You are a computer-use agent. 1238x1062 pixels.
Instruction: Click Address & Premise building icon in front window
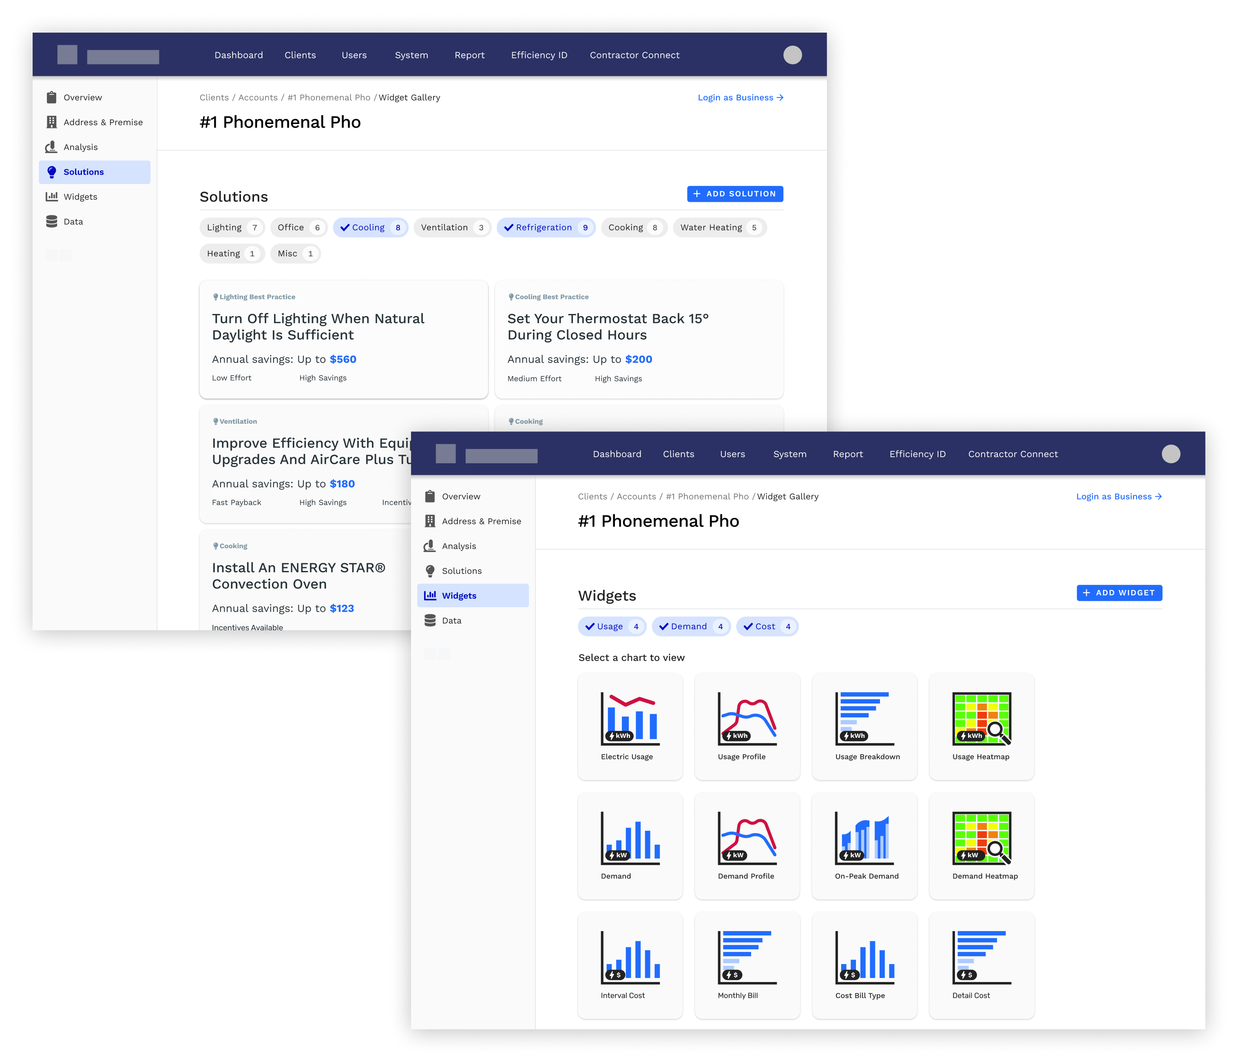coord(430,521)
